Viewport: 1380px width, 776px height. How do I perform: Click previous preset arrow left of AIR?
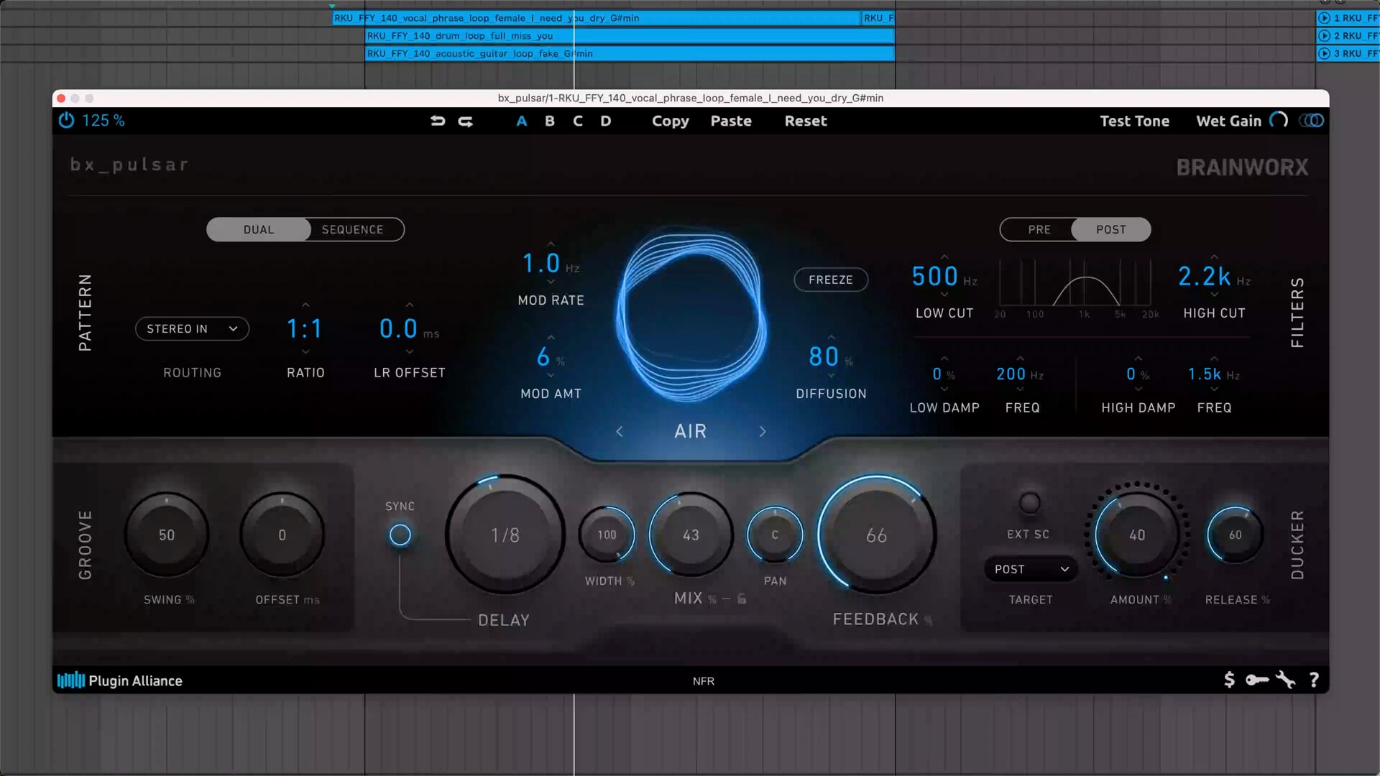point(620,431)
